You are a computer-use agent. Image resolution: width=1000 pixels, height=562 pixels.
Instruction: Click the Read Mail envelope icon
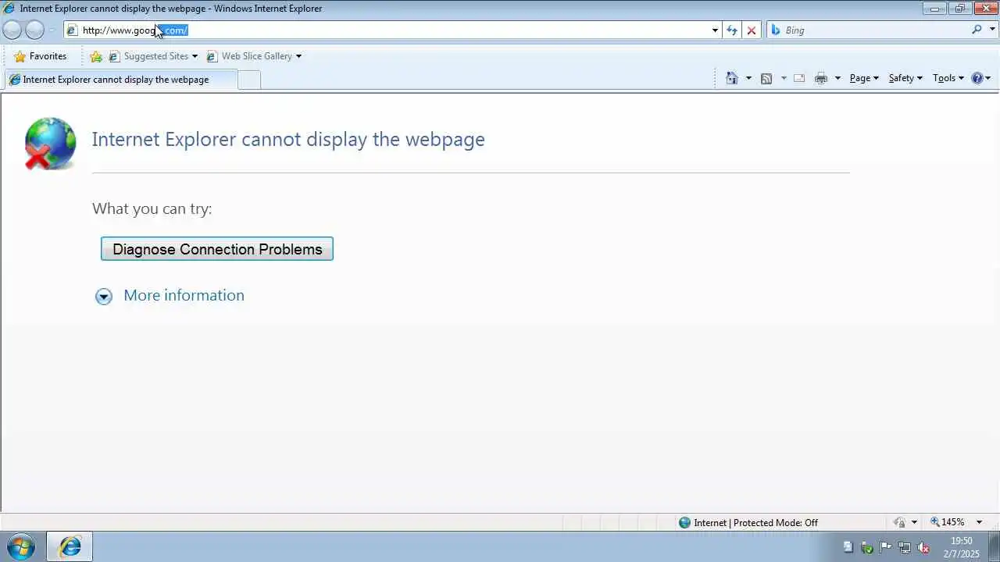799,78
